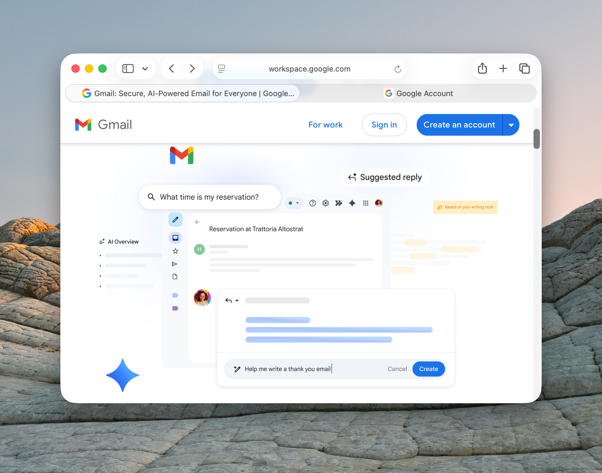Click the Sign in button
602x473 pixels.
[x=384, y=125]
